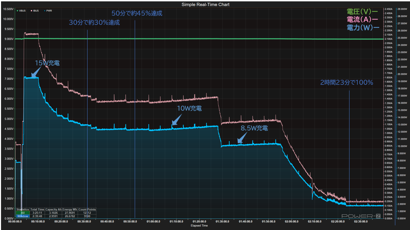Toggle the IBUS series in legend
The image size is (410, 230).
click(x=35, y=11)
